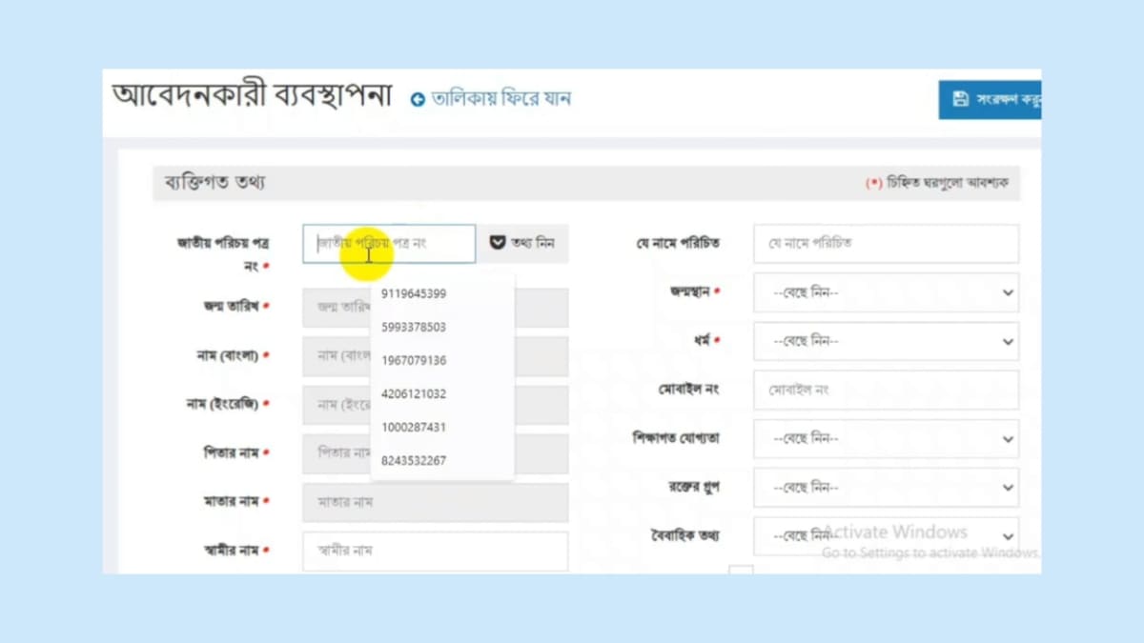Screen dimensions: 1144x643
Task: Select the স্বামীর নাম input box
Action: (434, 551)
